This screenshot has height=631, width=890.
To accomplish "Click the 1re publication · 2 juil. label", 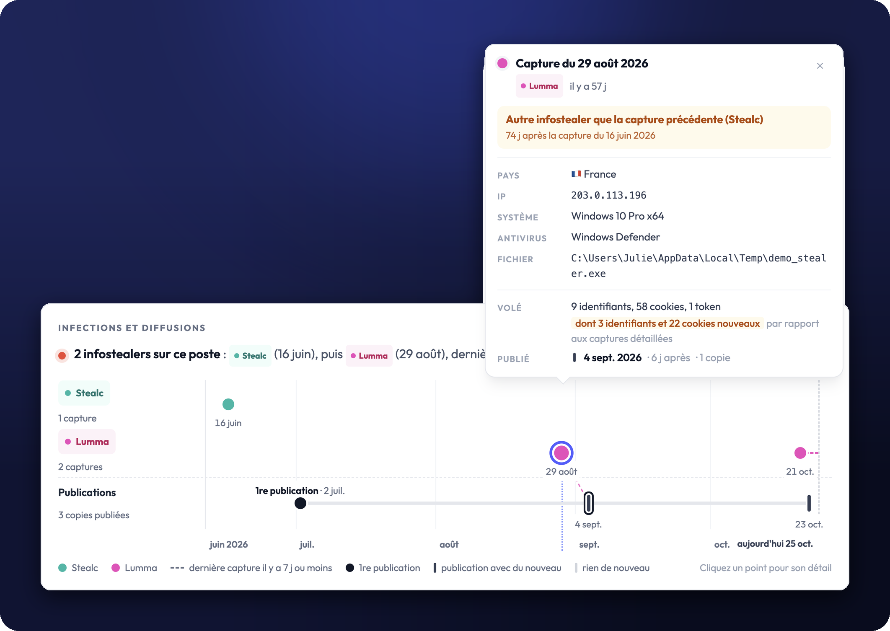I will 300,491.
